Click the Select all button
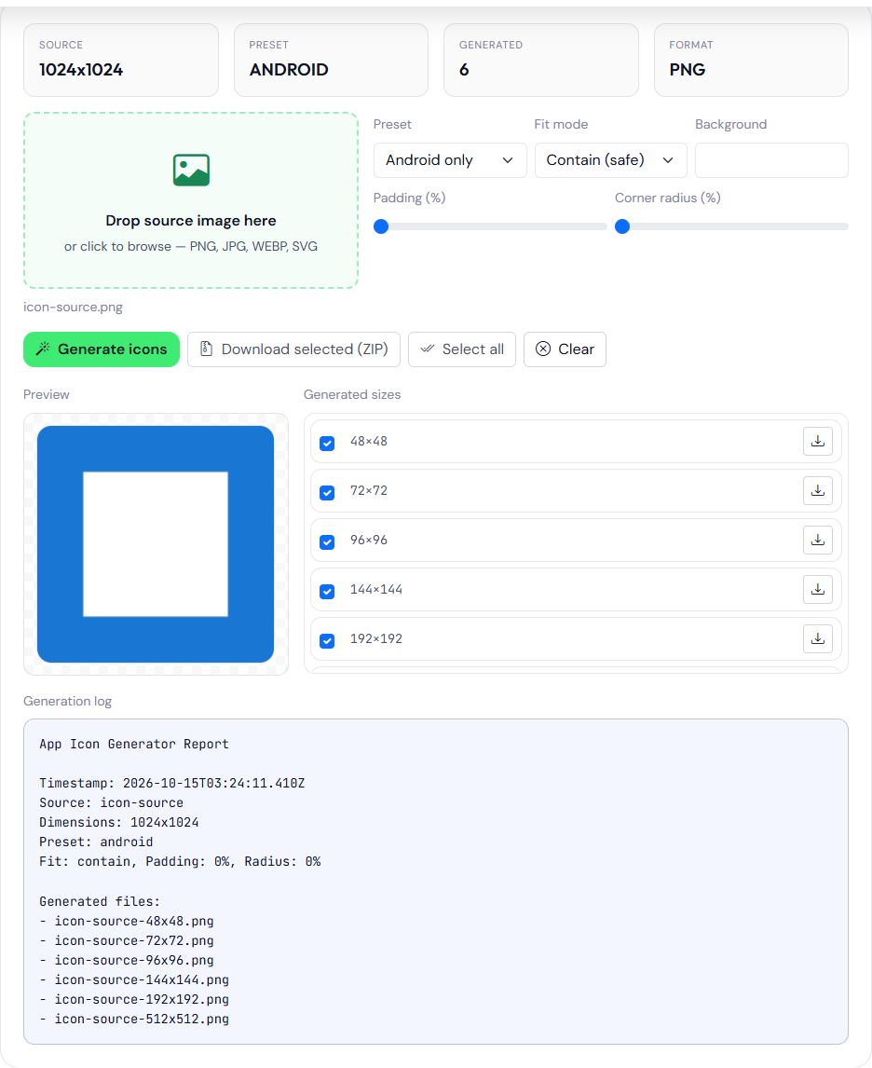 pyautogui.click(x=462, y=349)
